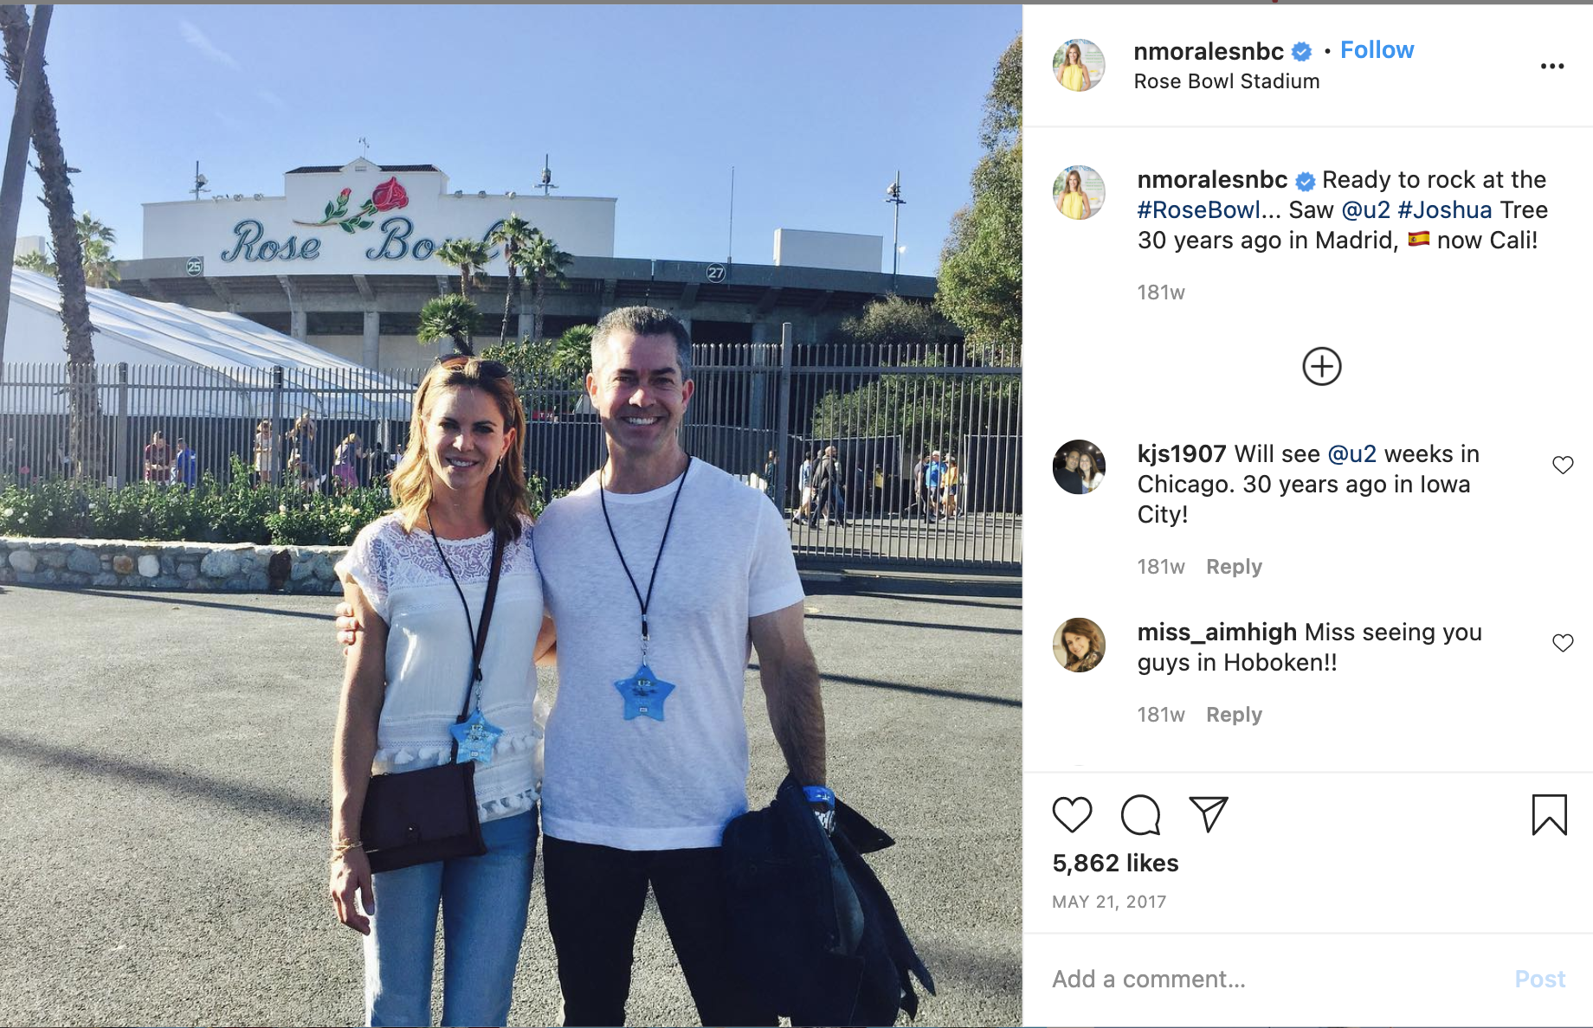1593x1028 pixels.
Task: Open miss_aimhigh's profile avatar
Action: (1079, 645)
